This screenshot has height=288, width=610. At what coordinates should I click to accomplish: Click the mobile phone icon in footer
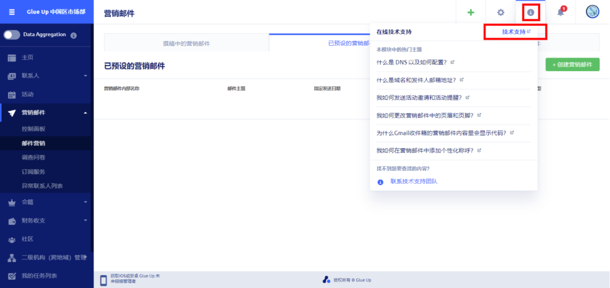(103, 280)
